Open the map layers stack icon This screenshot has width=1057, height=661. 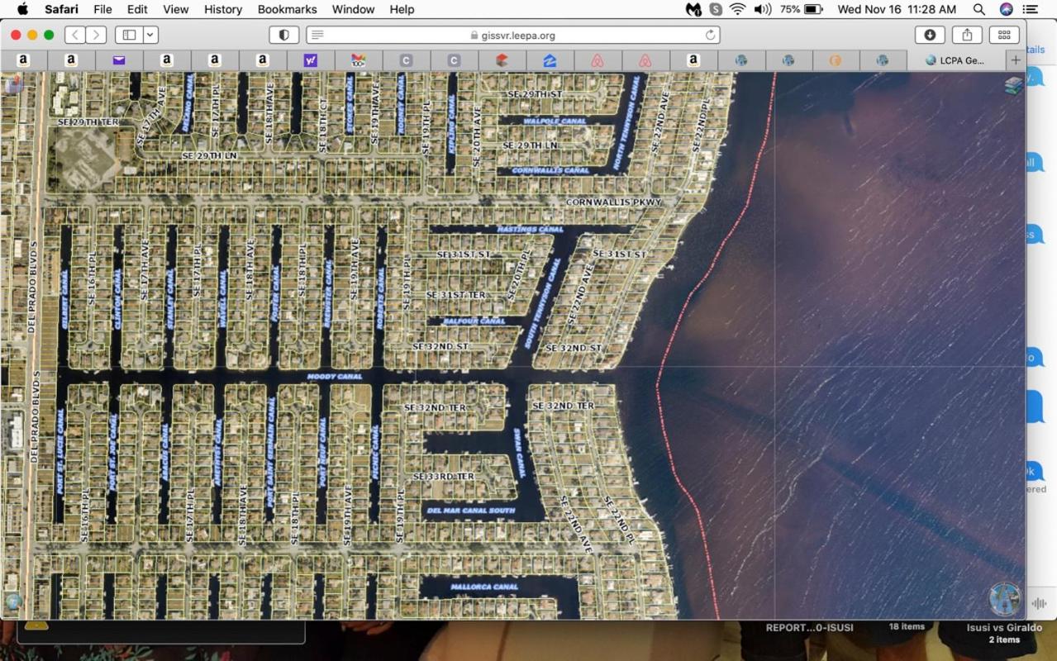[1013, 86]
